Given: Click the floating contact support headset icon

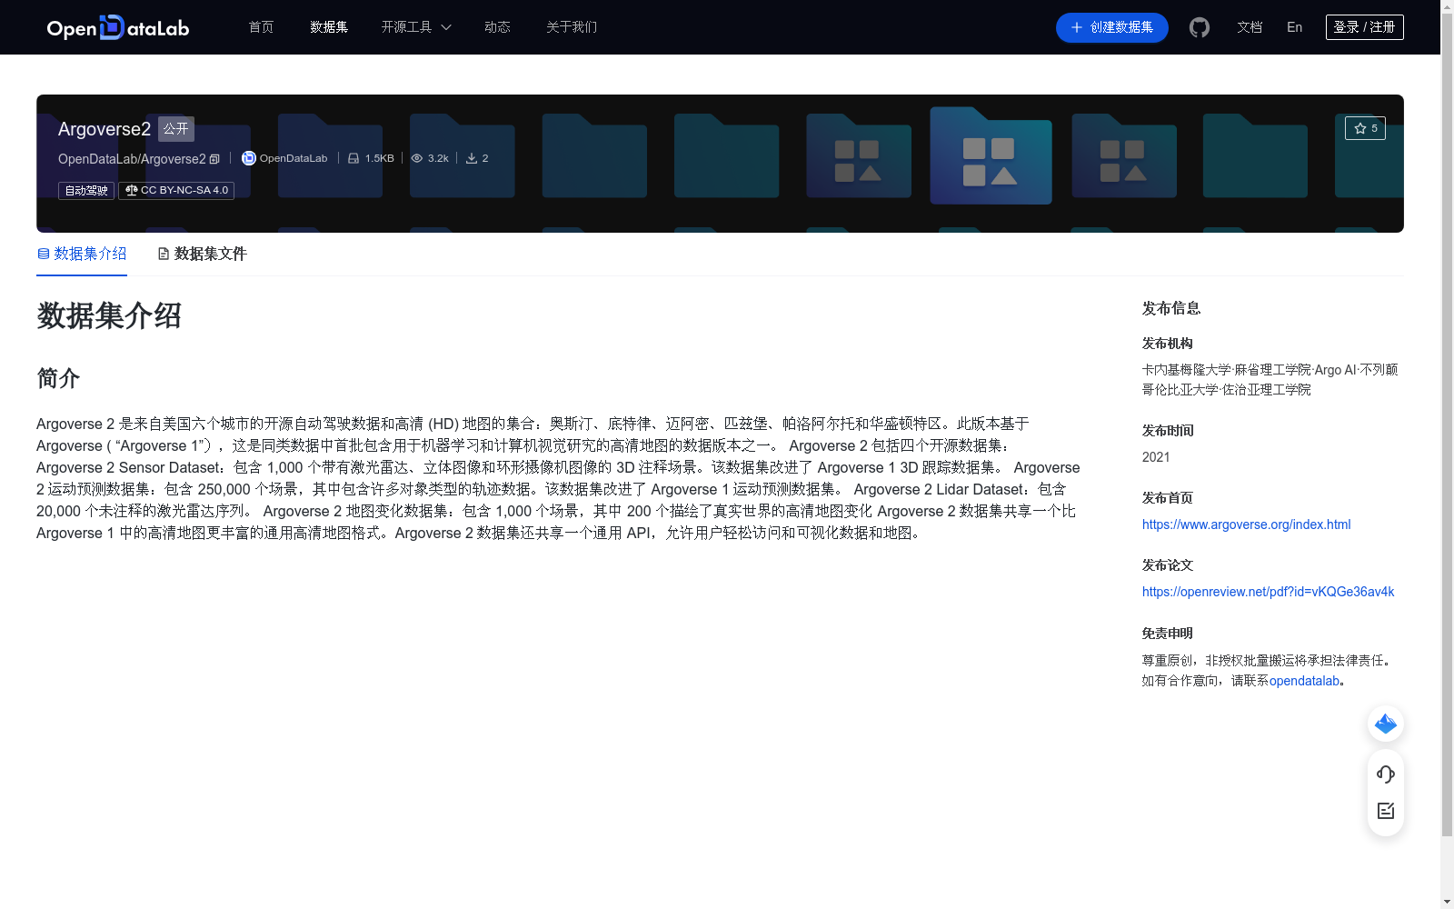Looking at the screenshot, I should point(1385,774).
